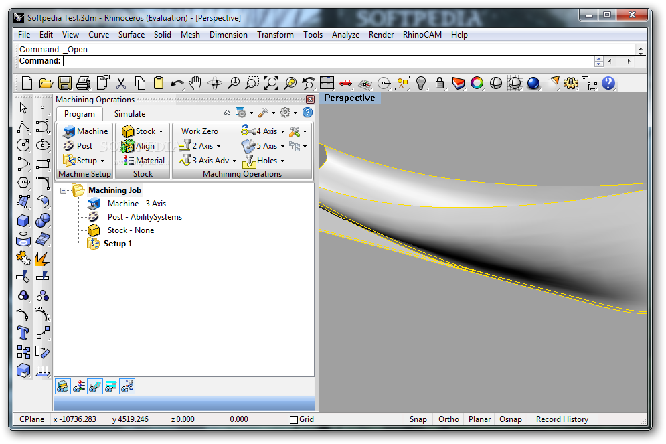Click the Perspective viewport title
Viewport: 666px width, 444px height.
(349, 98)
